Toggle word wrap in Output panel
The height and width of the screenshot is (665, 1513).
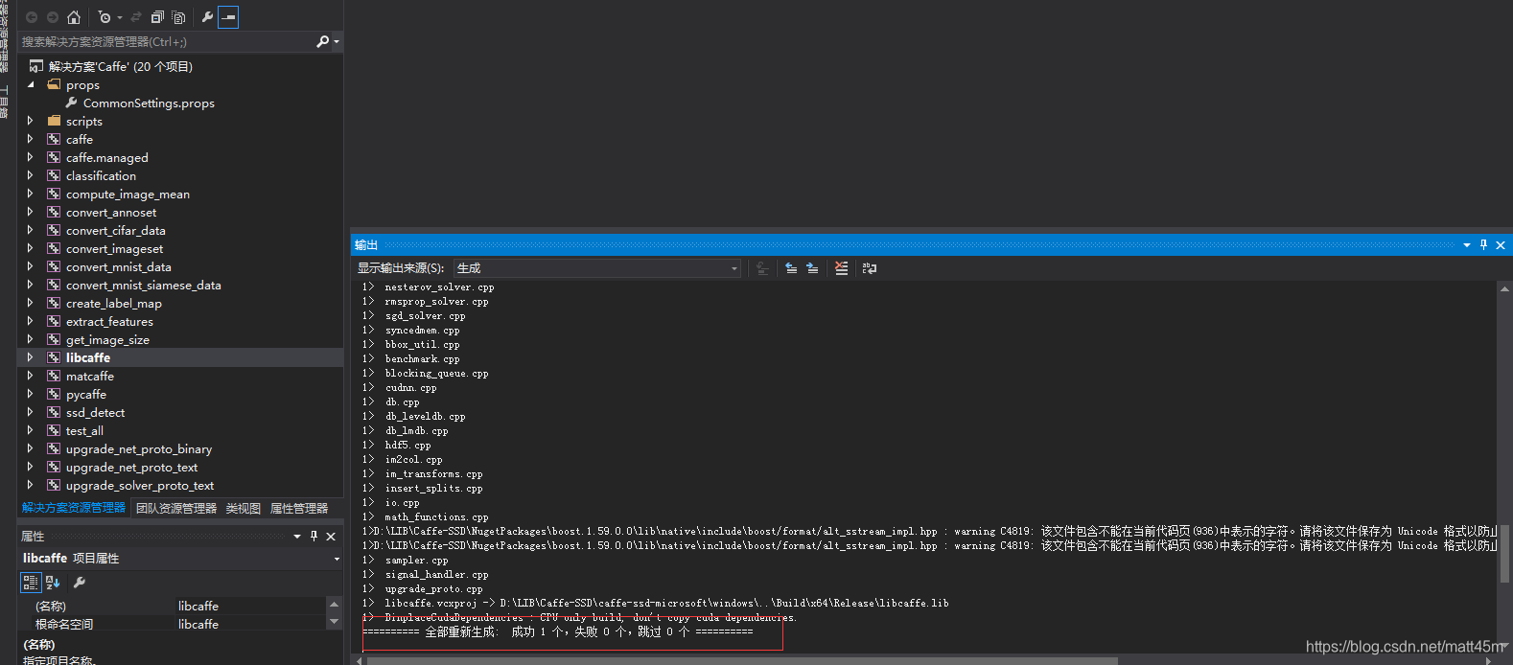tap(870, 268)
